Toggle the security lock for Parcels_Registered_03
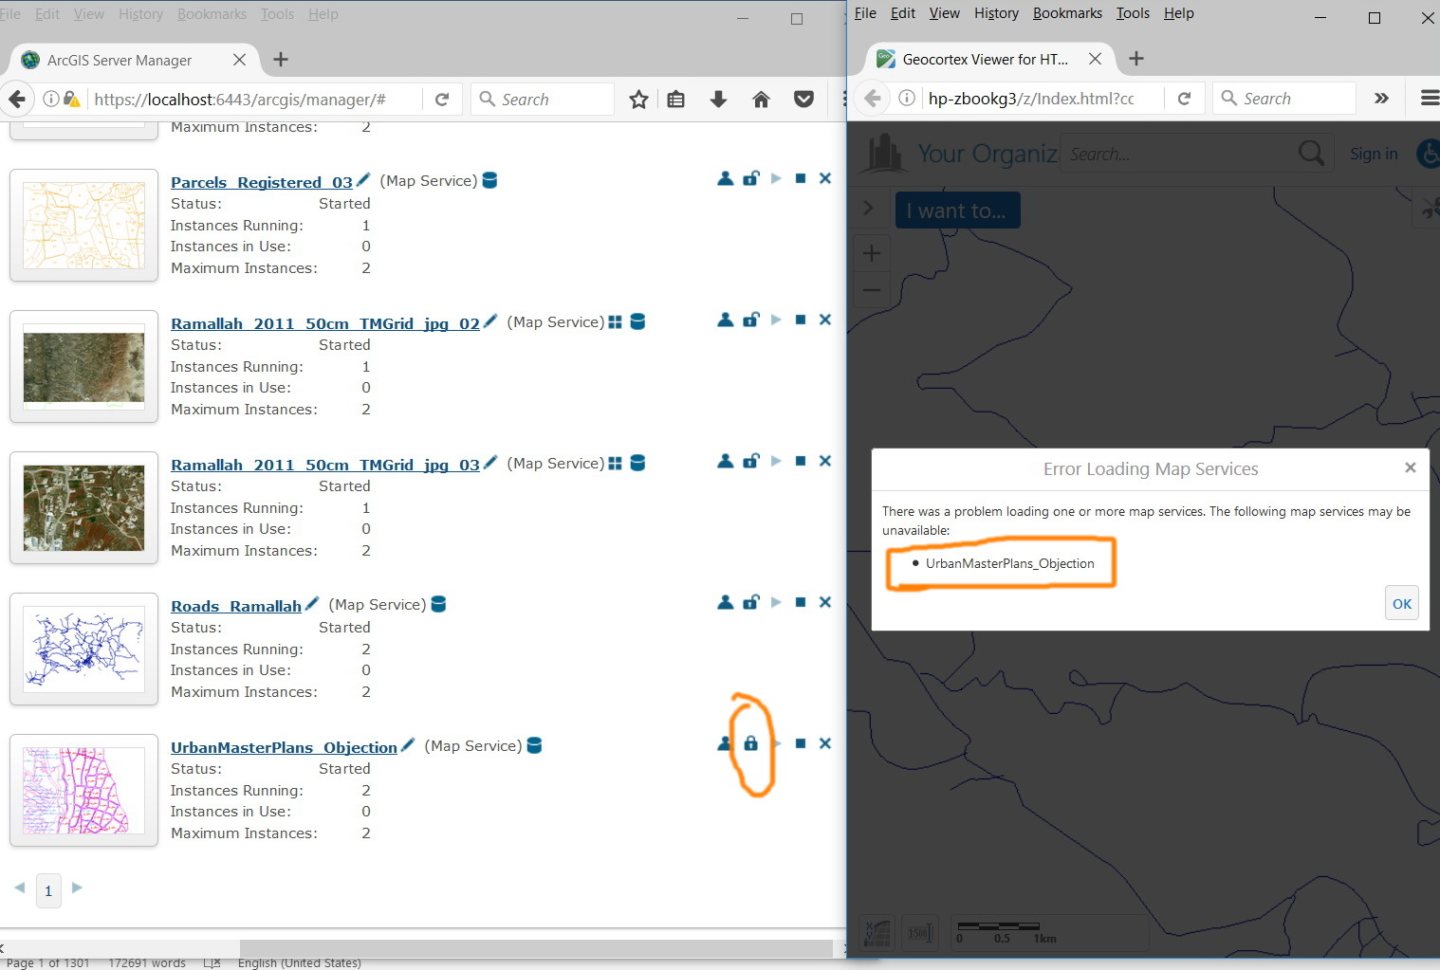The width and height of the screenshot is (1440, 970). pyautogui.click(x=751, y=178)
